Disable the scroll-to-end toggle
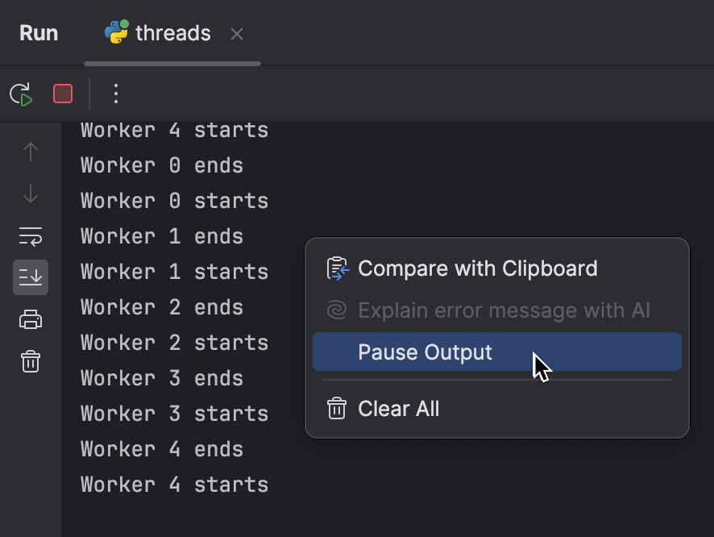 pyautogui.click(x=30, y=277)
